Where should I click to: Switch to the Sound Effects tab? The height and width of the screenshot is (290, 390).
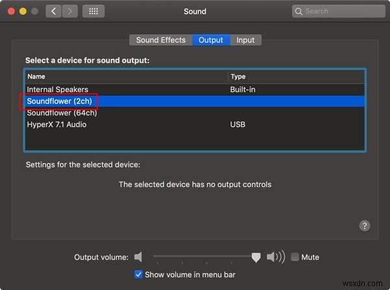[161, 40]
